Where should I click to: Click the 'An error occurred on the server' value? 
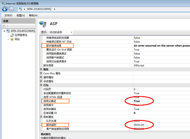pos(162,46)
